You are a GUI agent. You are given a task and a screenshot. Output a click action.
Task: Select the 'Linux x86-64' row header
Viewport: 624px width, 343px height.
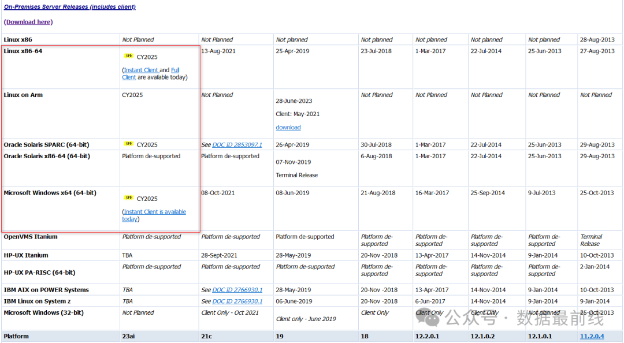(23, 51)
